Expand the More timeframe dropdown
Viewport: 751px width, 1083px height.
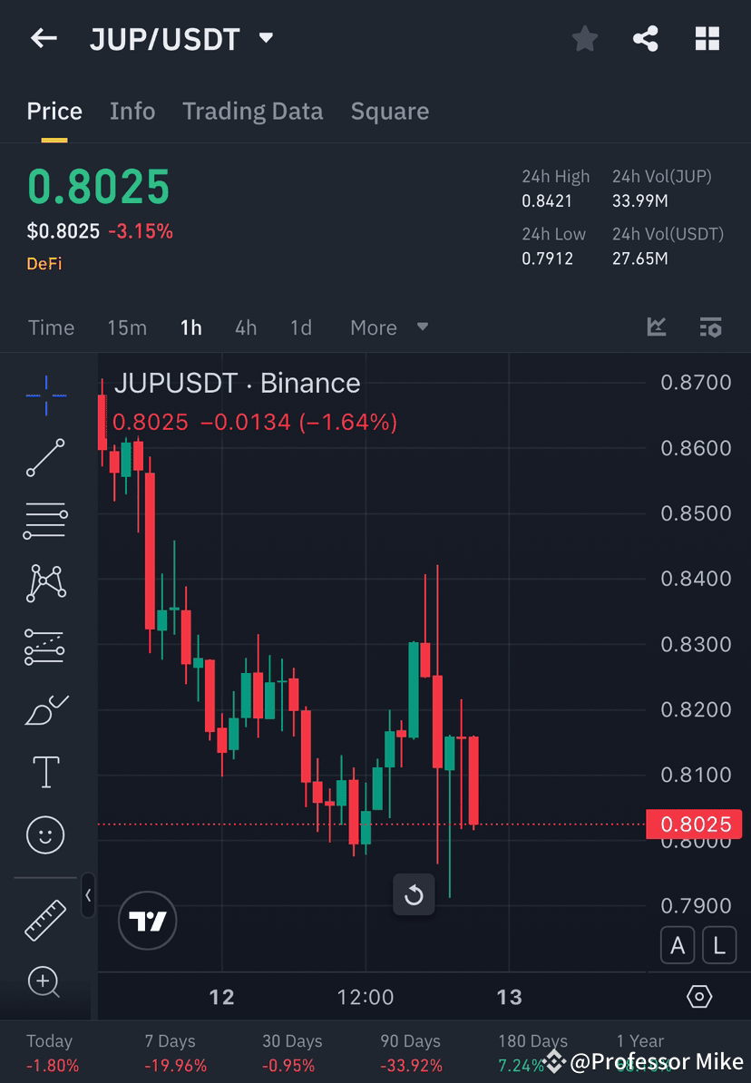tap(389, 327)
